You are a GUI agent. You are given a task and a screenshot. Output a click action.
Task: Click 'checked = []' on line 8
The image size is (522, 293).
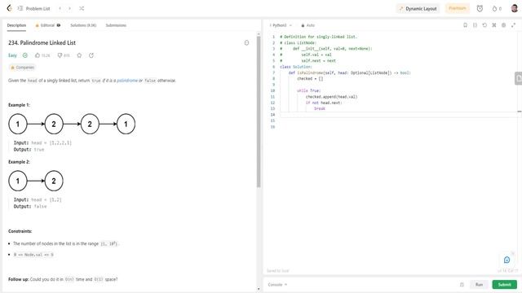[x=310, y=79]
